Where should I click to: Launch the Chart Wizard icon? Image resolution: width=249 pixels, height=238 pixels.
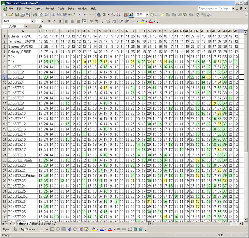pyautogui.click(x=126, y=15)
